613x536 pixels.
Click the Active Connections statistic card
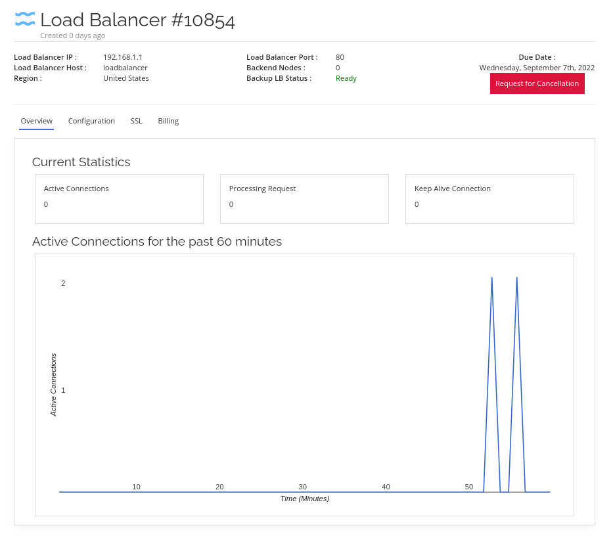click(x=119, y=198)
